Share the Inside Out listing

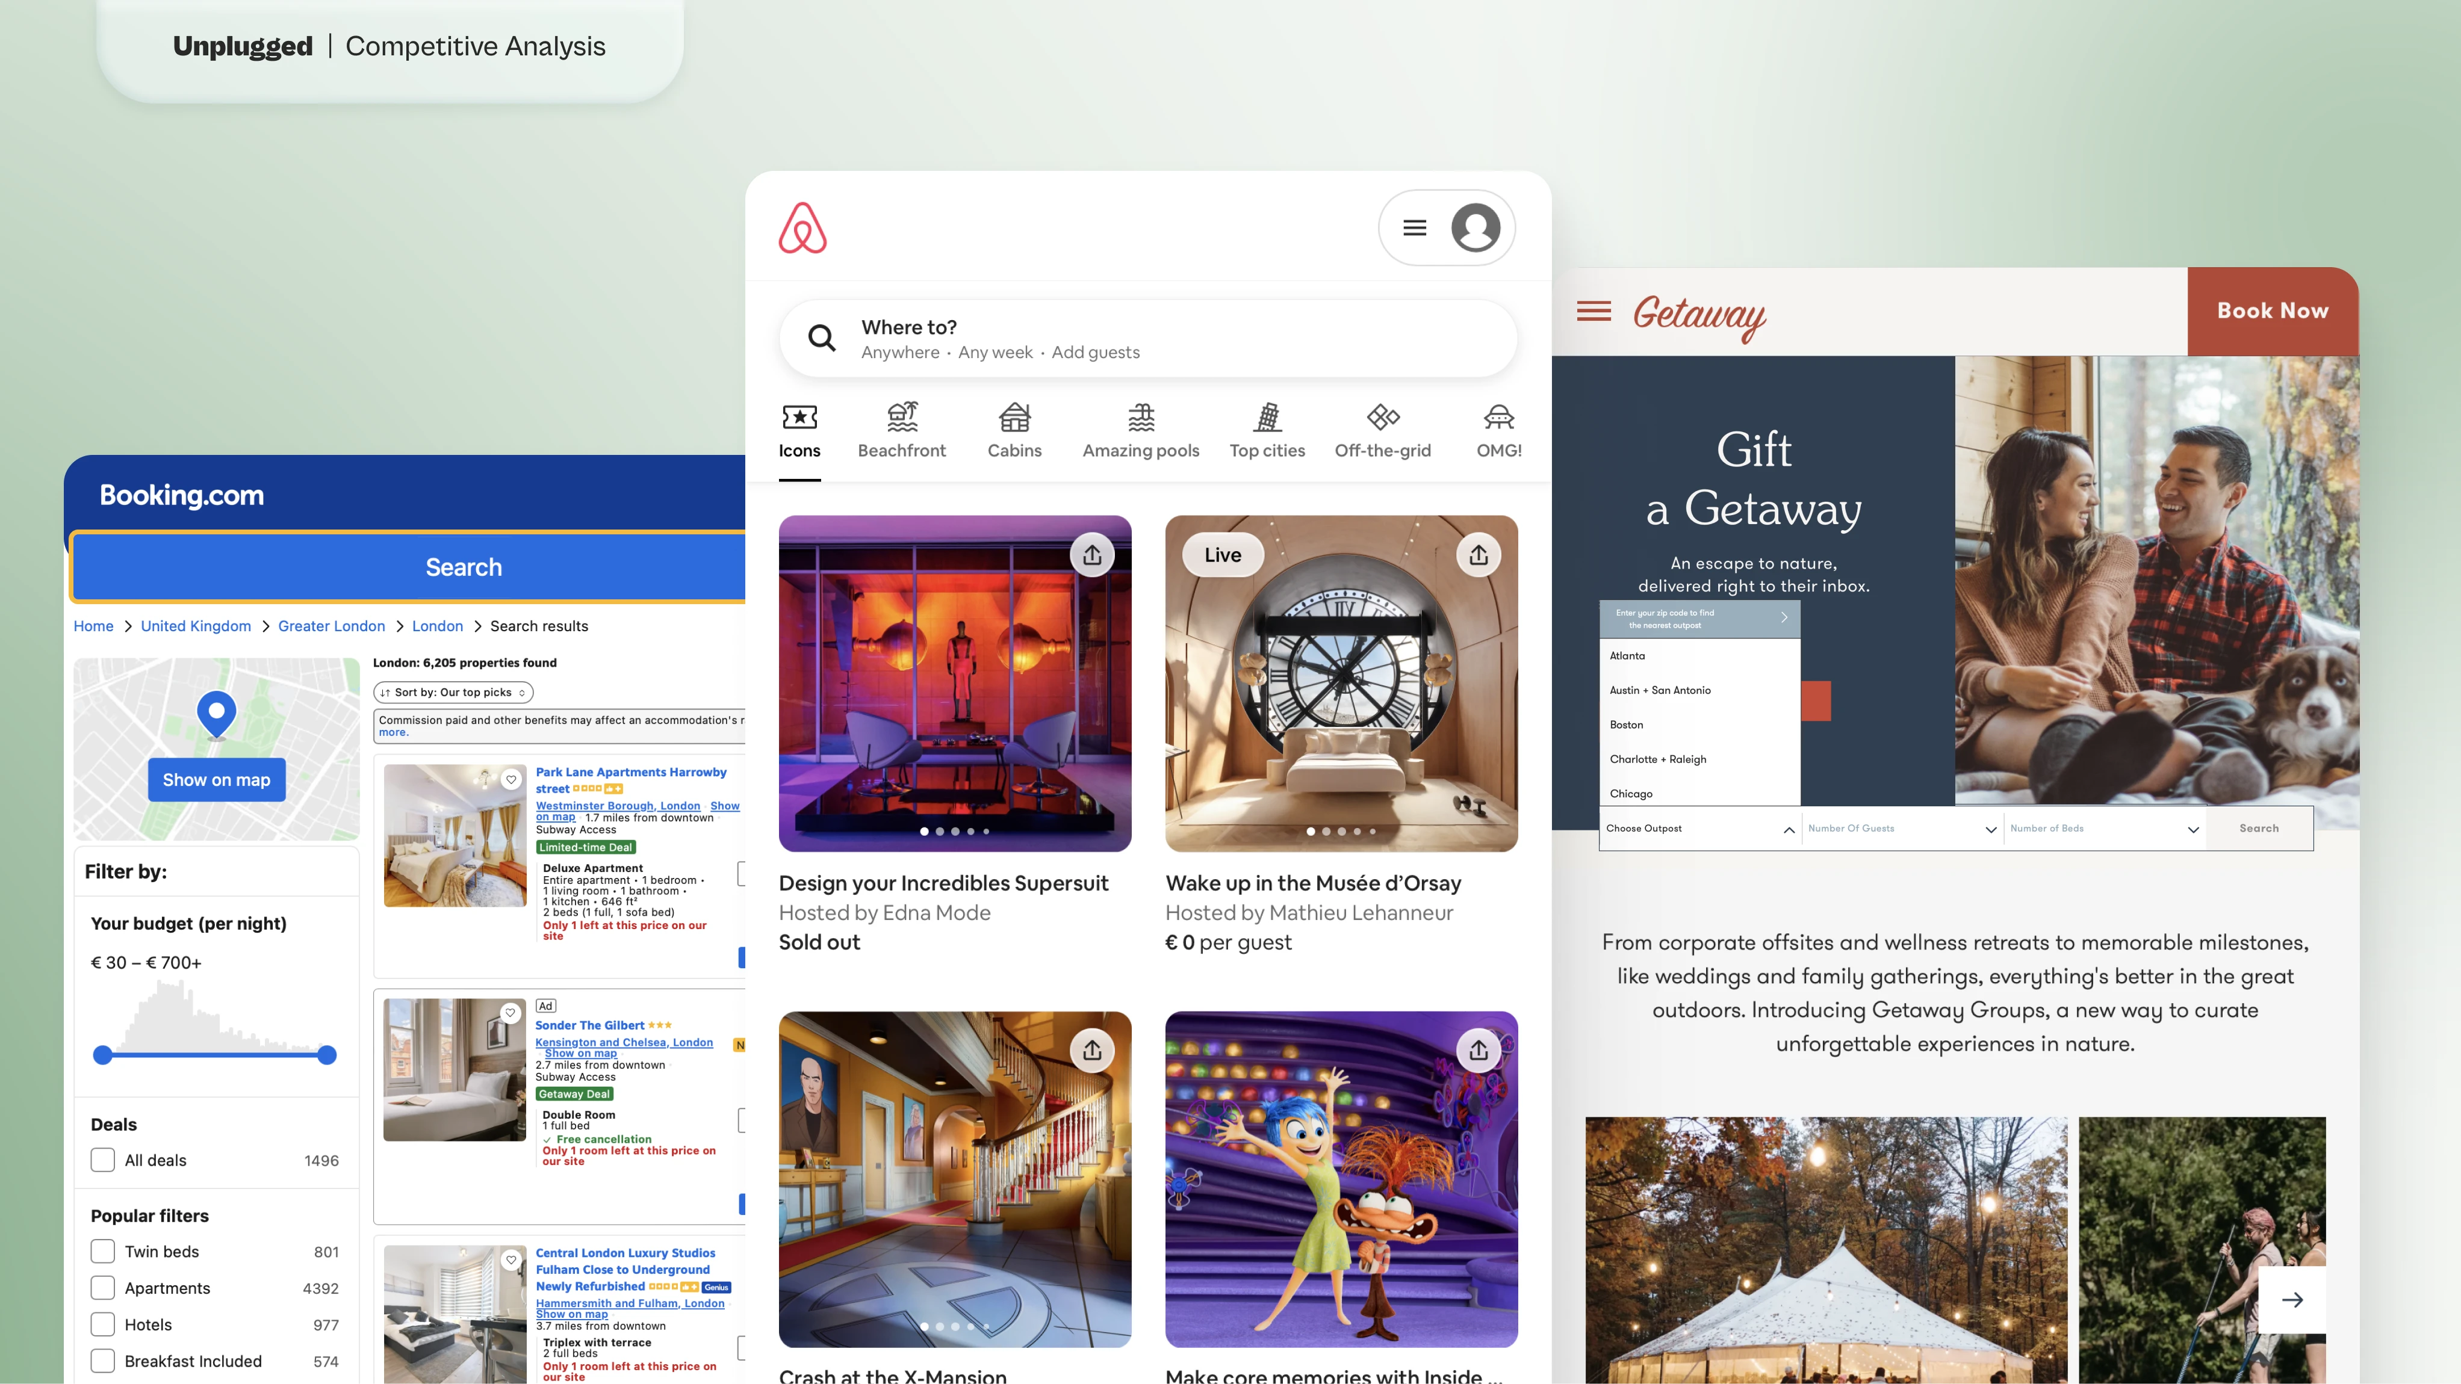[1478, 1051]
